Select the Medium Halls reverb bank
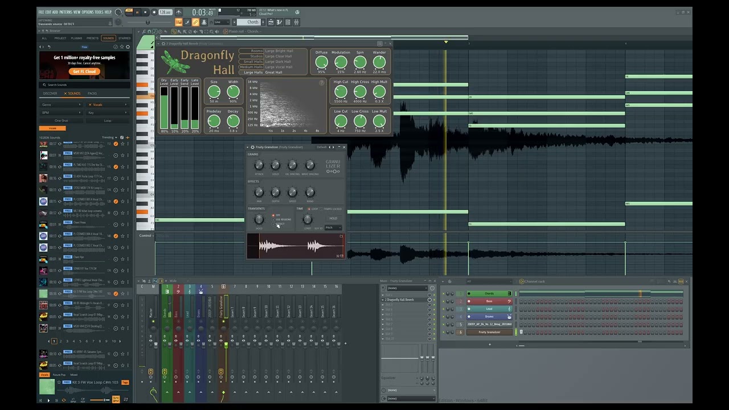This screenshot has width=729, height=410. tap(251, 67)
